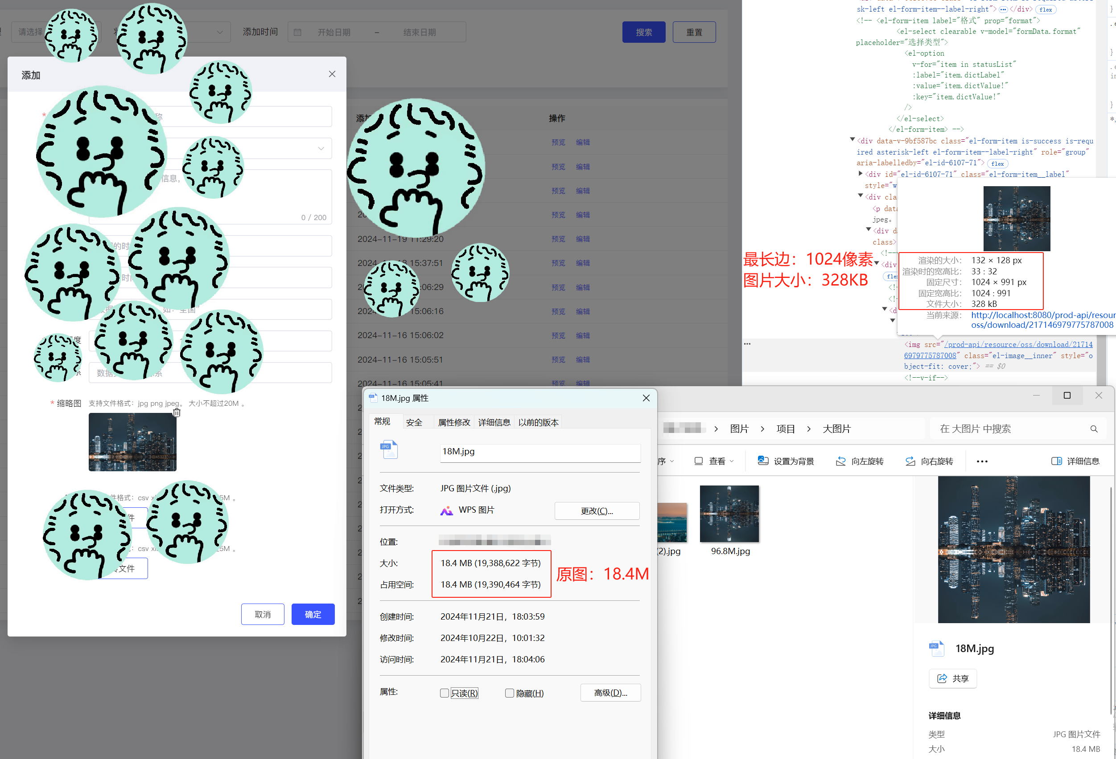Click the Set as background icon
This screenshot has height=759, width=1116.
point(762,461)
